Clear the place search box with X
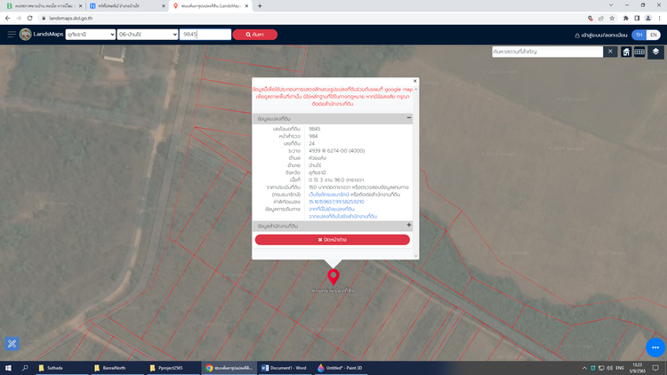The image size is (667, 375). pyautogui.click(x=610, y=52)
